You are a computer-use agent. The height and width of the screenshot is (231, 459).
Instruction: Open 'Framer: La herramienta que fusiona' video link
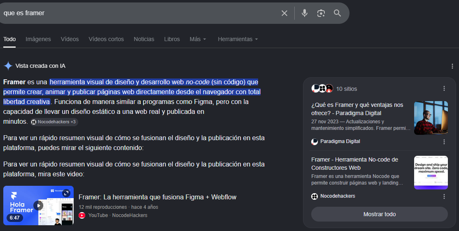click(x=158, y=197)
